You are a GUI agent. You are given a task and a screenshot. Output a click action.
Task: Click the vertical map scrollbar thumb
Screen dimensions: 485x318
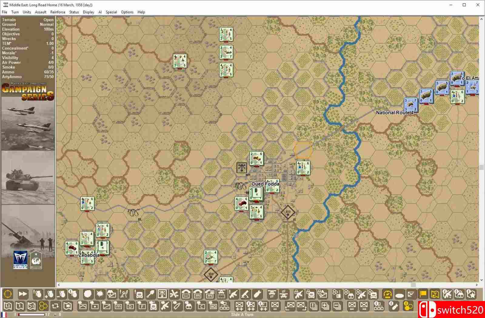click(481, 167)
